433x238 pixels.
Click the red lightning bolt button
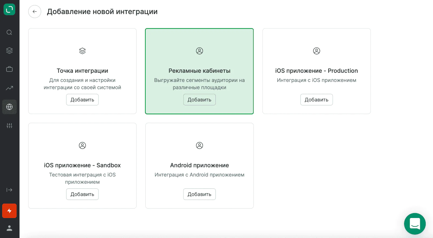click(x=9, y=211)
